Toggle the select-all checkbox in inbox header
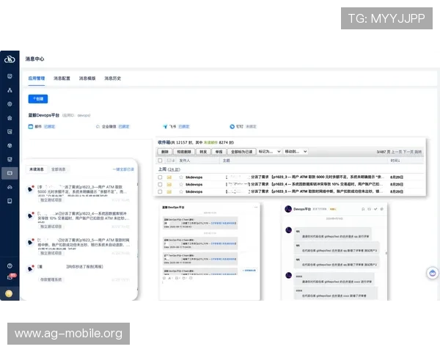The image size is (440, 352). 160,161
